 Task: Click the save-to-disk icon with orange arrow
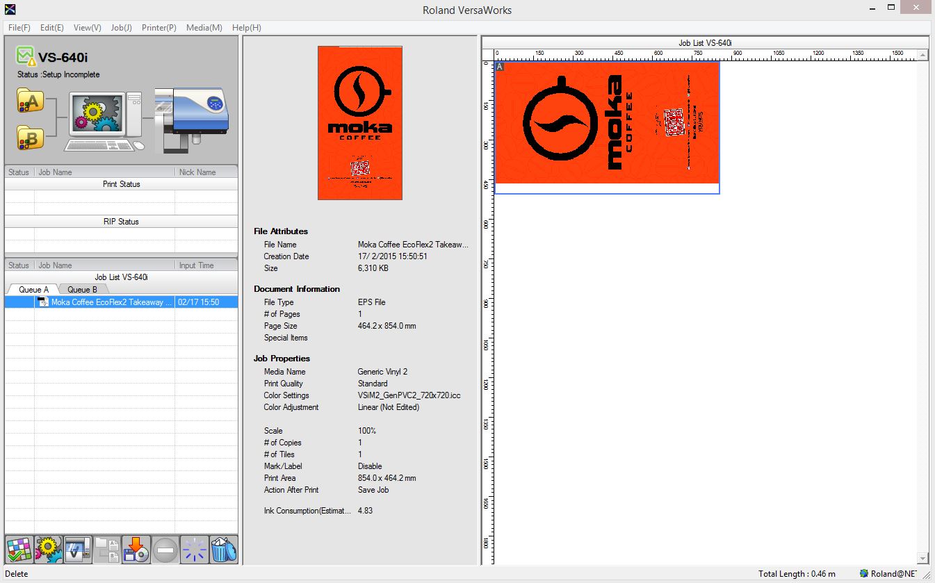[136, 549]
